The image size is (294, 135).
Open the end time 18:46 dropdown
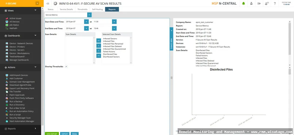(x=114, y=28)
